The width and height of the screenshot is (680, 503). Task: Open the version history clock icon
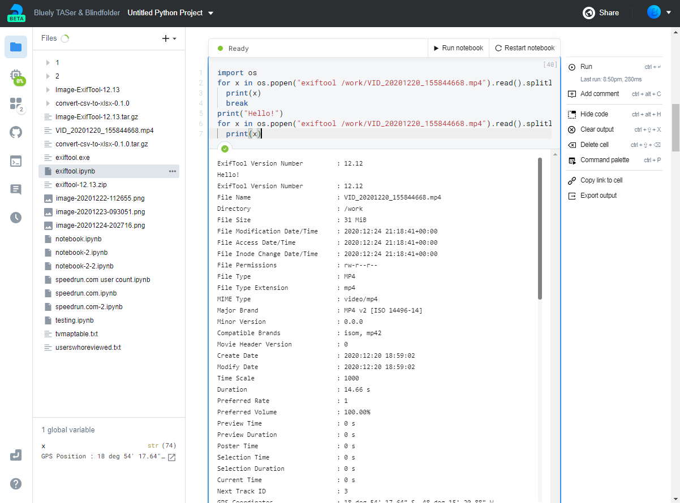click(x=16, y=218)
